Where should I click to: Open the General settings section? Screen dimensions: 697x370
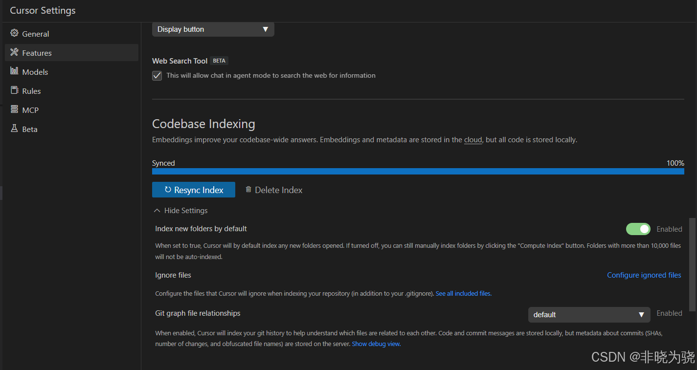tap(71, 34)
